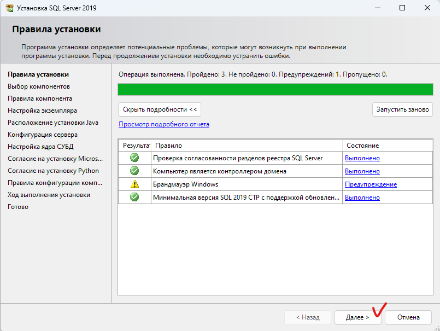440x331 pixels.
Task: Click the Запустить заново button
Action: [402, 109]
